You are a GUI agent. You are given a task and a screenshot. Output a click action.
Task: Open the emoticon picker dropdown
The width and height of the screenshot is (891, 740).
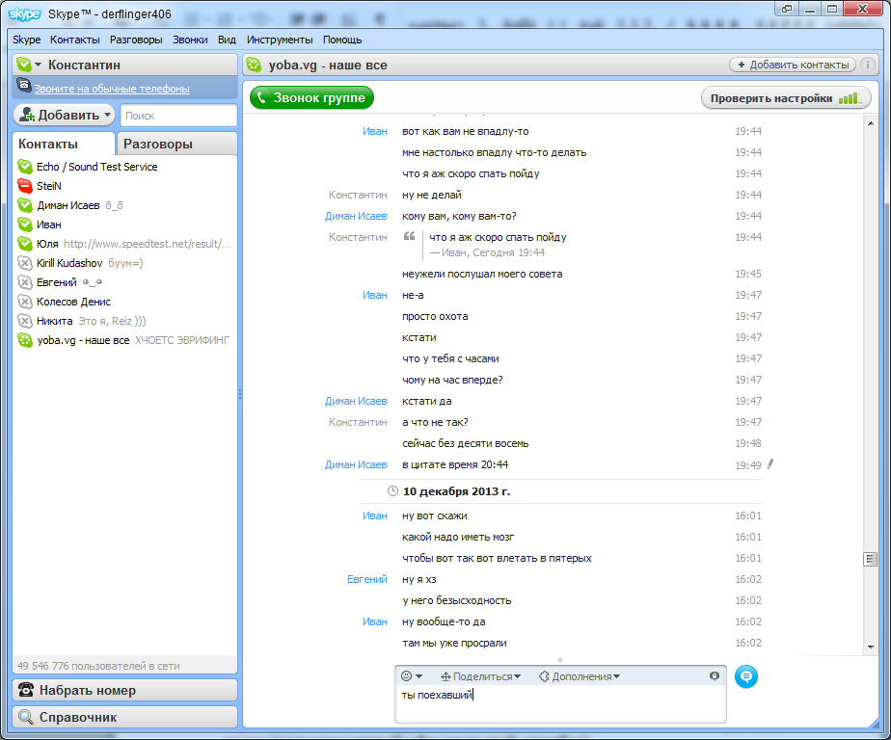[x=412, y=675]
